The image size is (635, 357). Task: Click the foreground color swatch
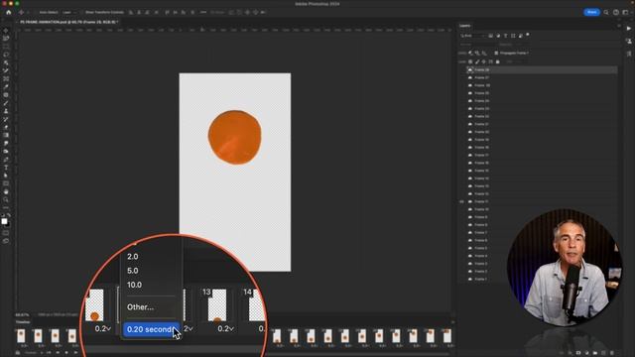[x=4, y=221]
